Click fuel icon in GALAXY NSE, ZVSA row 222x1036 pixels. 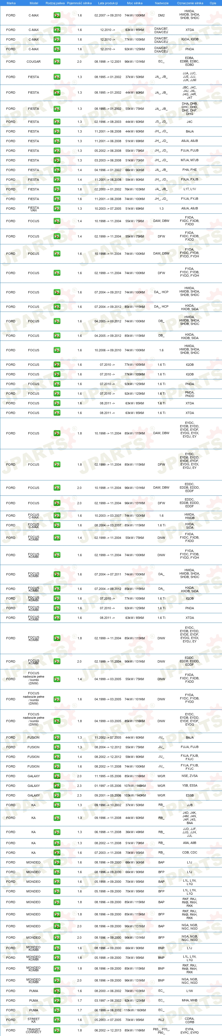pyautogui.click(x=57, y=776)
